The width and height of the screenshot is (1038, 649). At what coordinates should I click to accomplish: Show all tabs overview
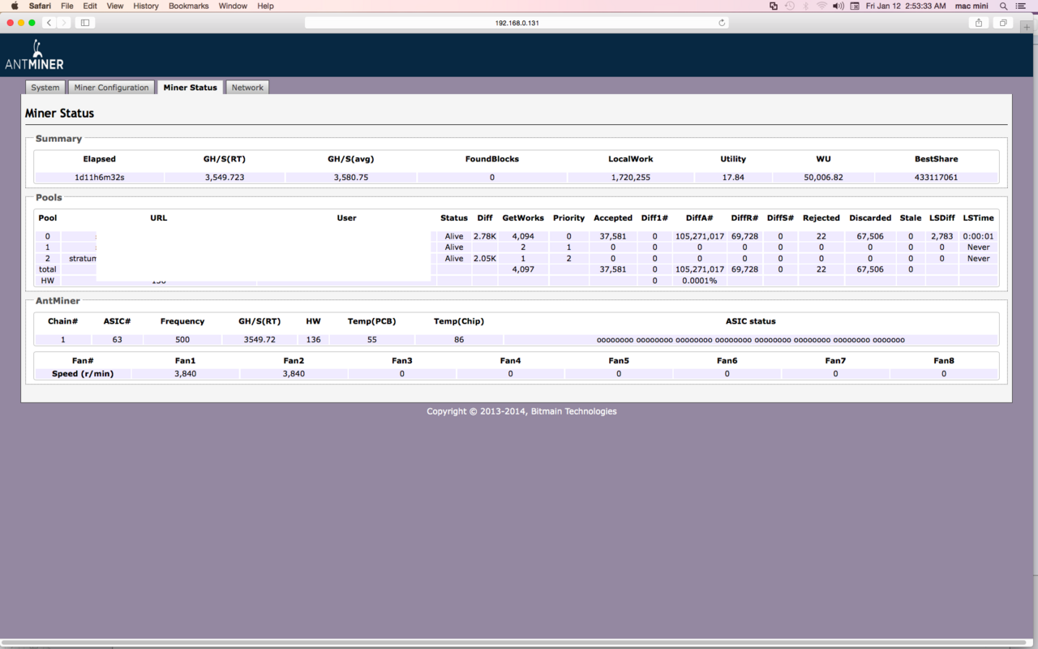click(1003, 23)
